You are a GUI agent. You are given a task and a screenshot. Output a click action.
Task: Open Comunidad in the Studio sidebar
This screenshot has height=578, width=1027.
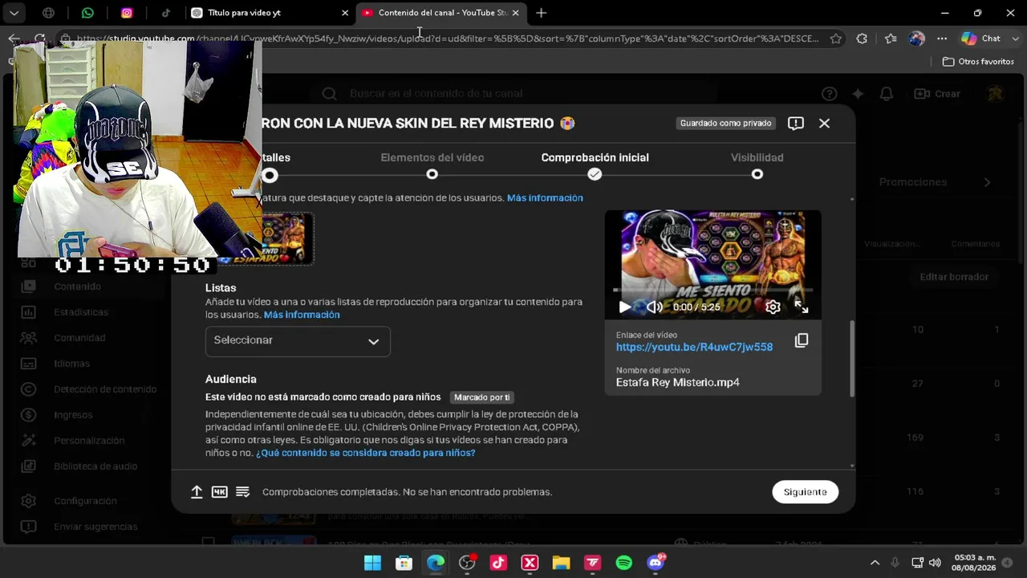click(79, 338)
